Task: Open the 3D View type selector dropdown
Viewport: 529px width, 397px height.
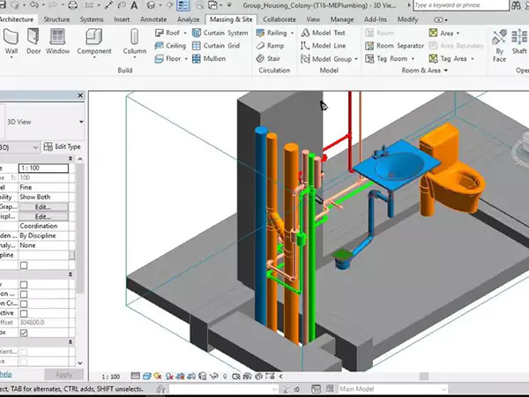Action: point(80,122)
